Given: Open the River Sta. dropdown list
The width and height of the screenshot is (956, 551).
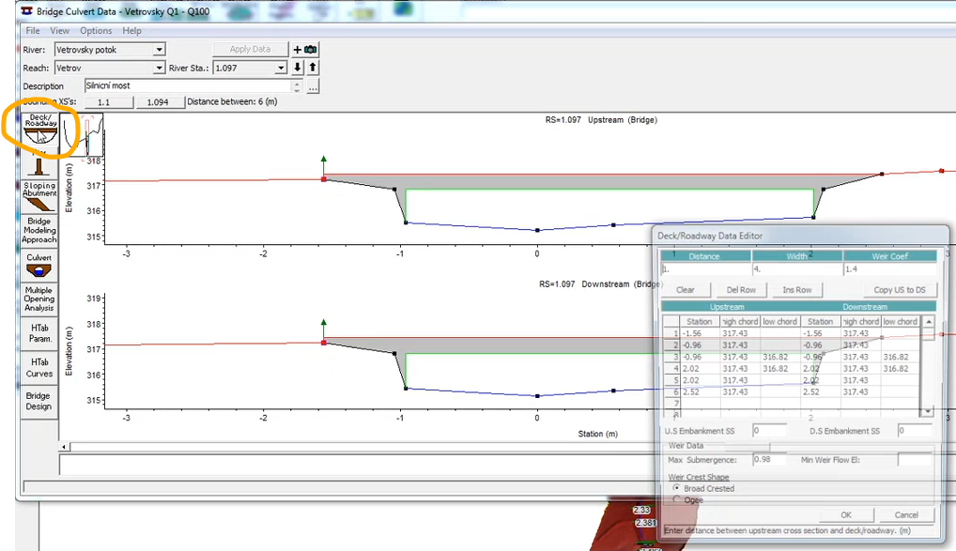Looking at the screenshot, I should (x=280, y=69).
